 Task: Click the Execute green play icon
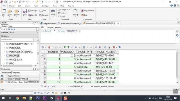pos(42,2)
